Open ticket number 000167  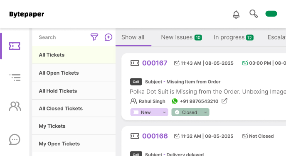click(155, 63)
